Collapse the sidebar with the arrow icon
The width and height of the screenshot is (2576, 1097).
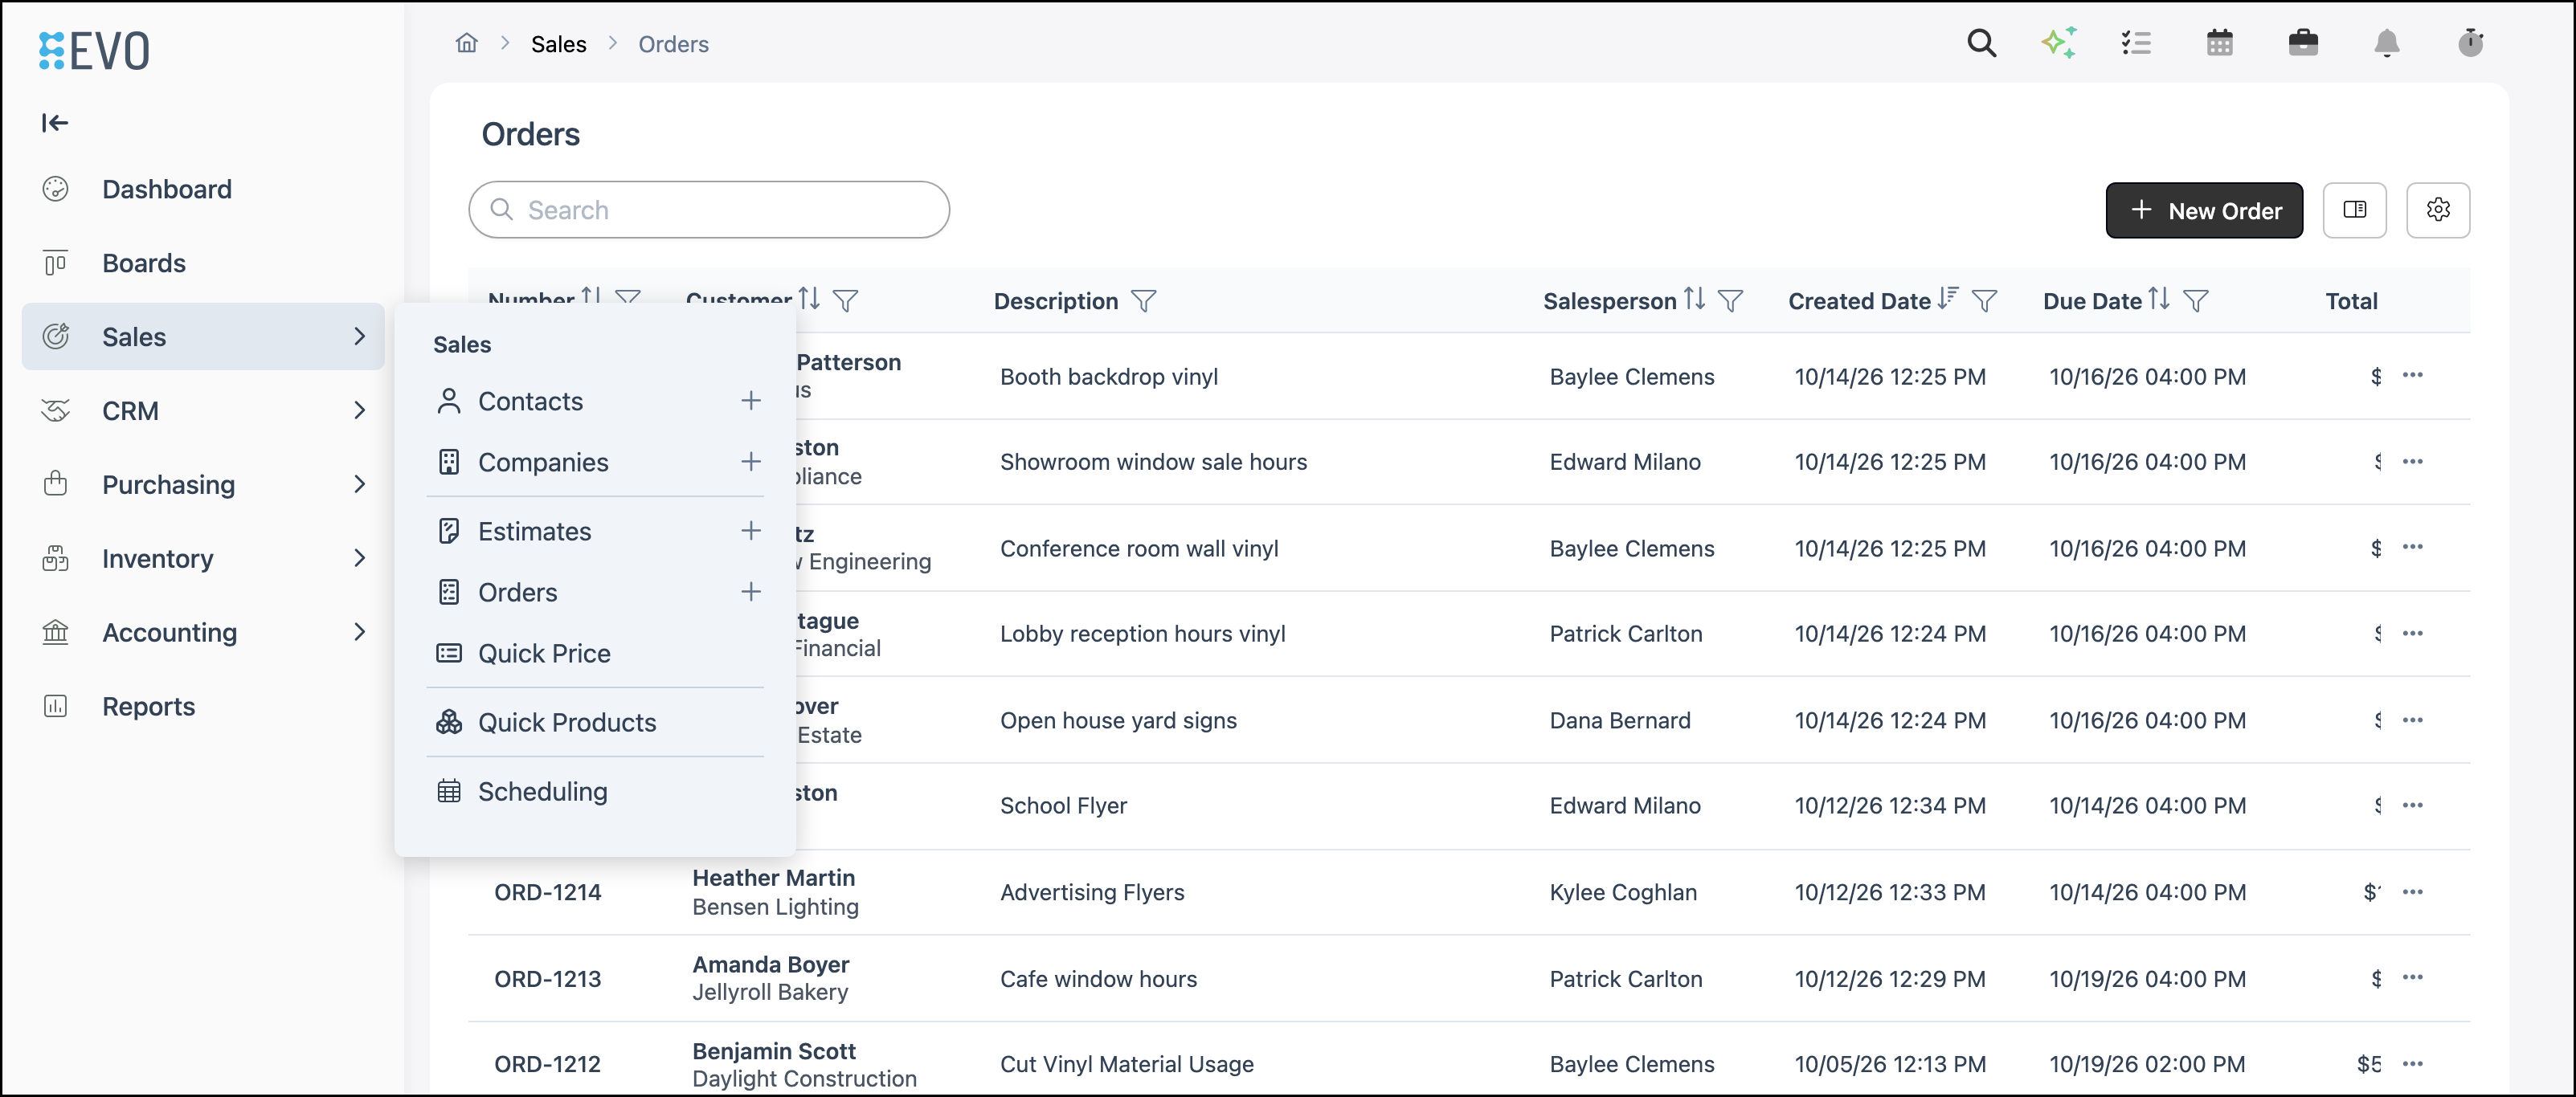click(x=55, y=123)
